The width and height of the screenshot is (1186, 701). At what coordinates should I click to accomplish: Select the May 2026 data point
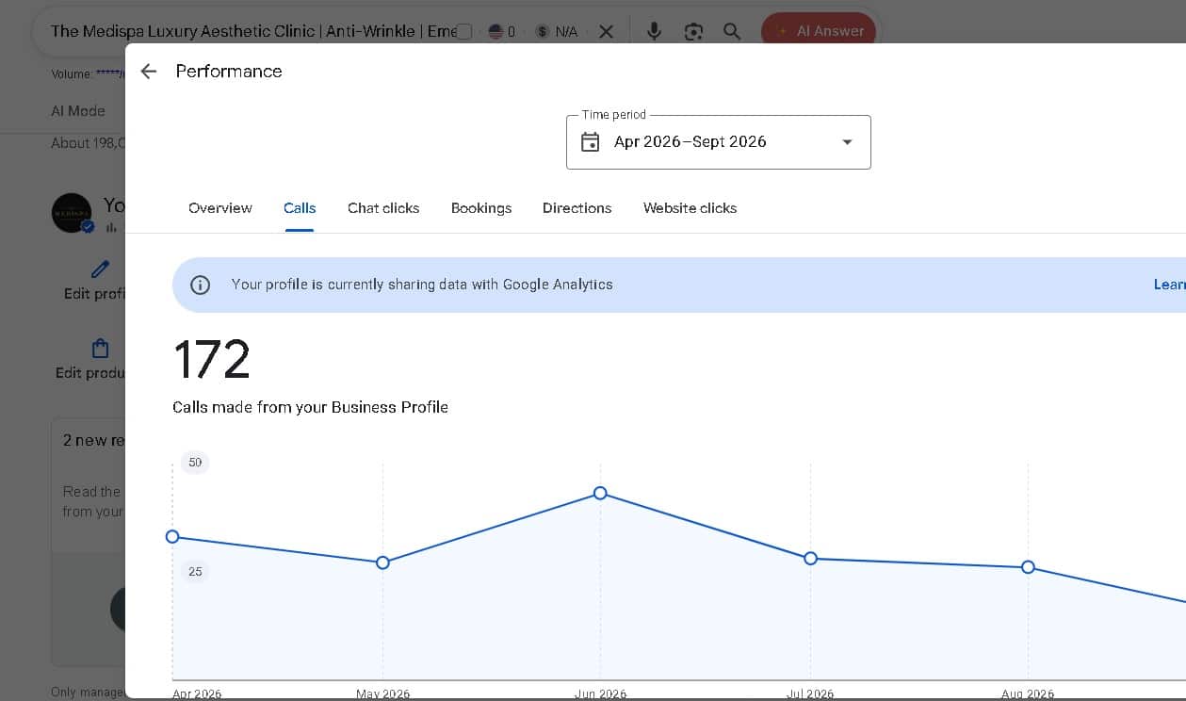coord(382,562)
